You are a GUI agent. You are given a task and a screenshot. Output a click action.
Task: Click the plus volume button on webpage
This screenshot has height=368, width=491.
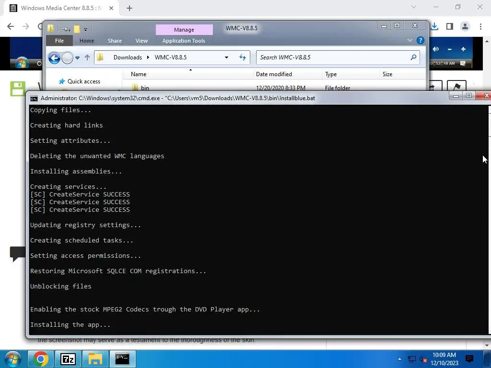[464, 49]
